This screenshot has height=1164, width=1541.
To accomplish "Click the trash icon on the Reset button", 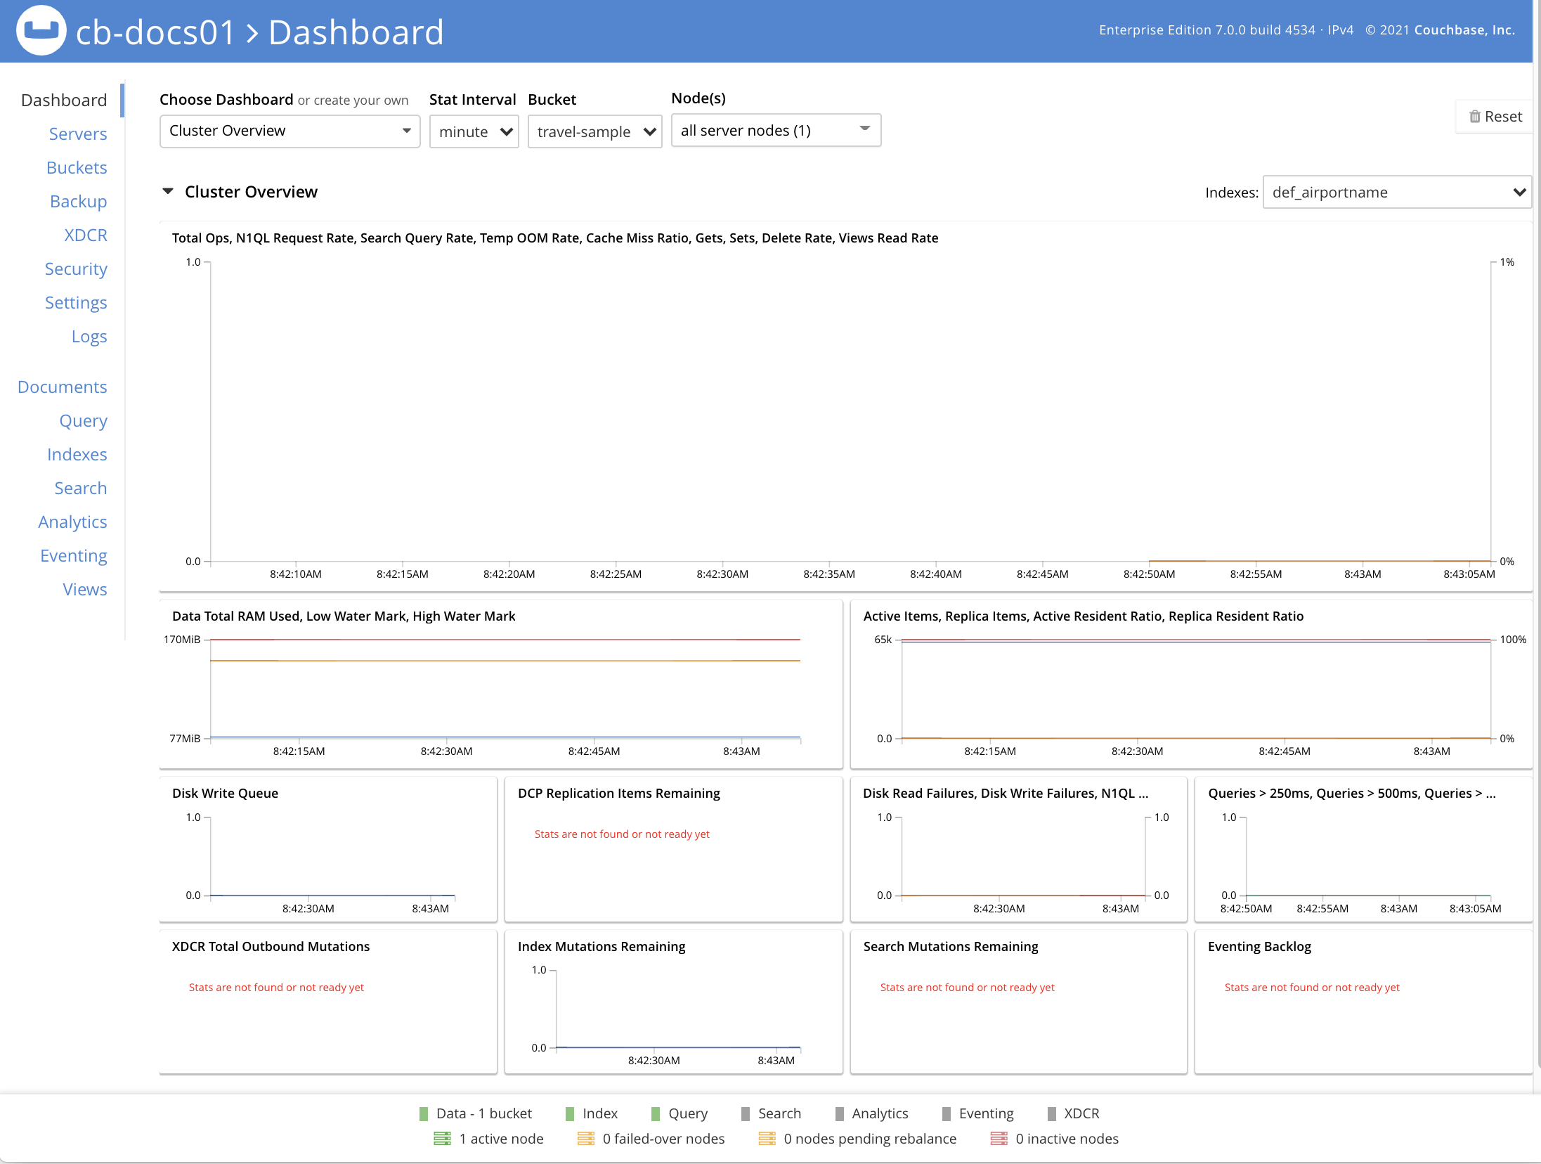I will coord(1475,117).
